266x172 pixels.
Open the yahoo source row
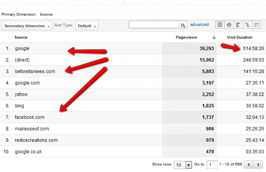coord(21,94)
